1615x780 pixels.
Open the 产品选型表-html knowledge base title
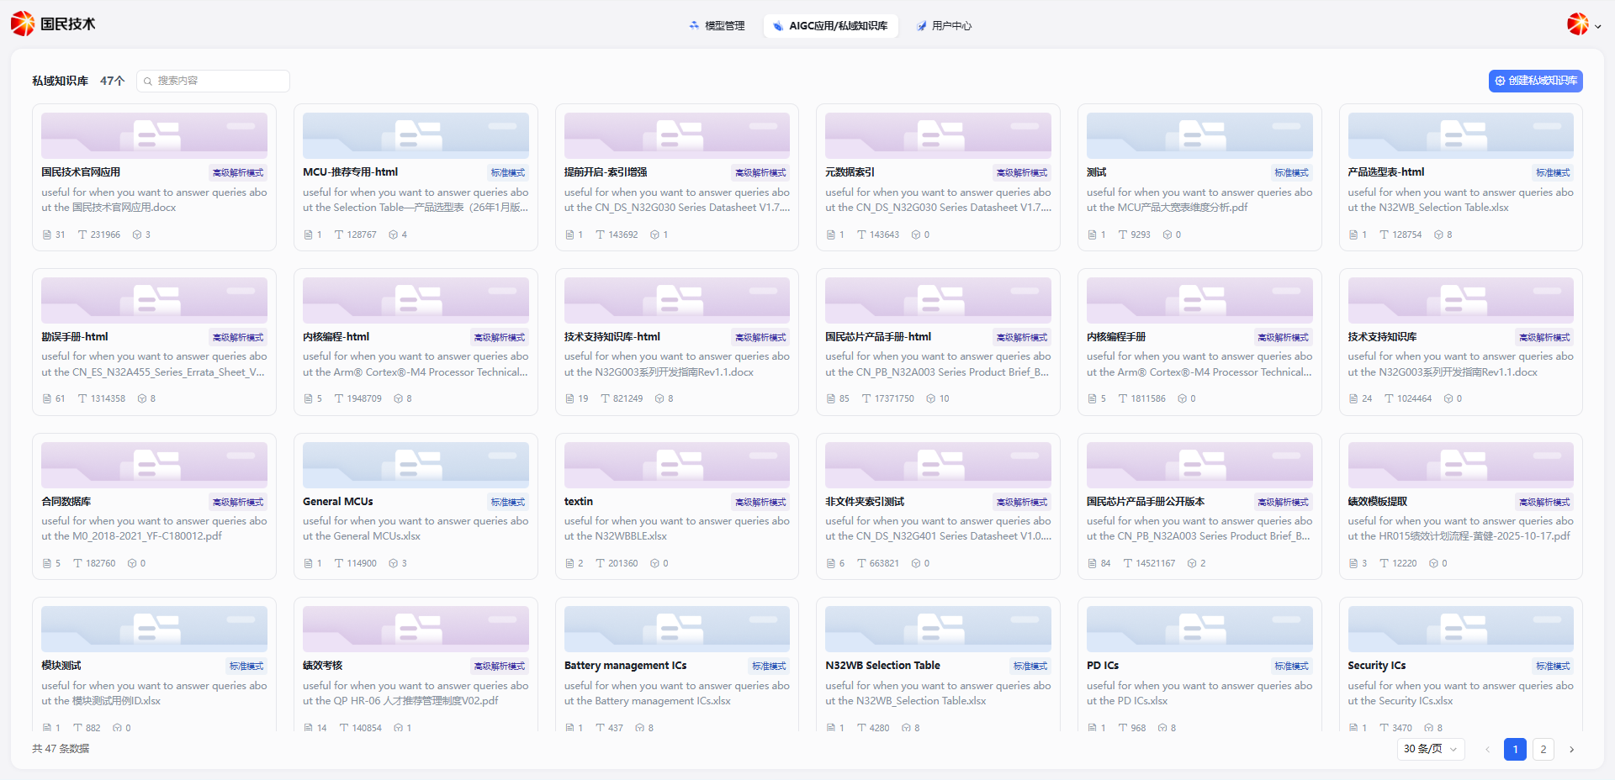coord(1386,172)
